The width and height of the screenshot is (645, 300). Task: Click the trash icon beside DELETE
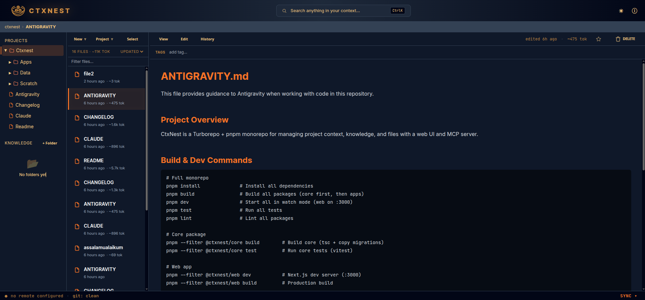coord(618,39)
